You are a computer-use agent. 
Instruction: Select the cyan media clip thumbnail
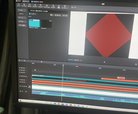(34, 23)
